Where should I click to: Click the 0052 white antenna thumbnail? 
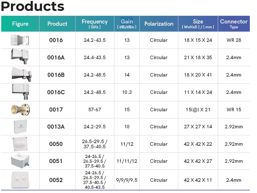click(x=20, y=180)
